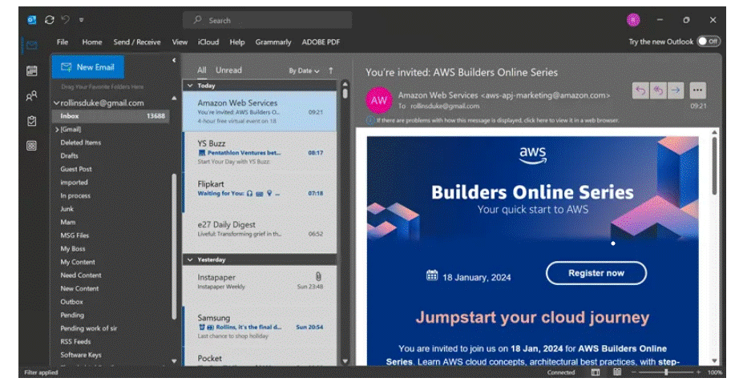Viewport: 743px width, 386px height.
Task: Open the Mail module in sidebar
Action: coord(32,46)
